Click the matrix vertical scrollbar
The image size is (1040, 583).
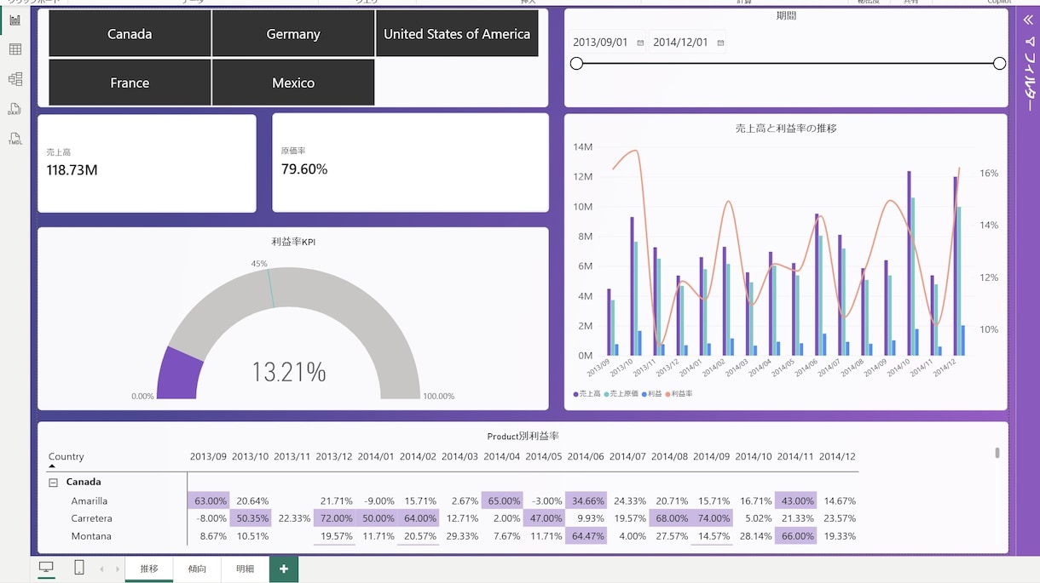[997, 454]
